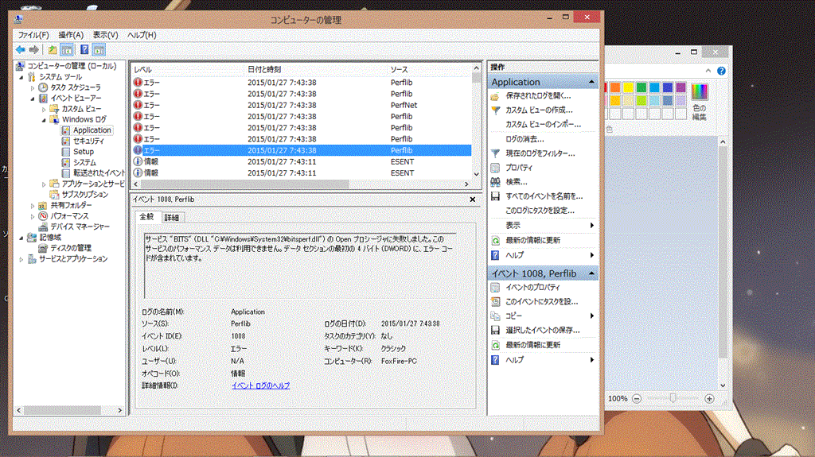Screen dimensions: 815x457
Task: Click すべてのイベントを名前を付けて保存 action
Action: click(x=544, y=196)
